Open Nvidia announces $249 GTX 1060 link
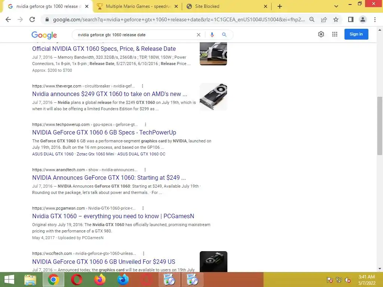 pos(110,94)
